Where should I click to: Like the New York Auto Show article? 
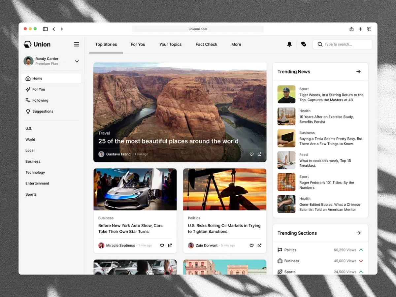pos(162,245)
